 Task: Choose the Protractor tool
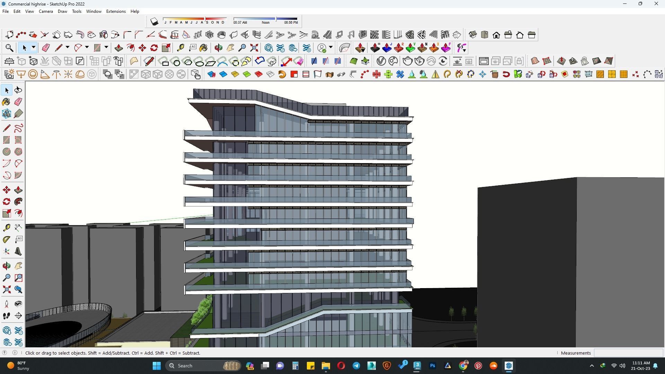7,239
